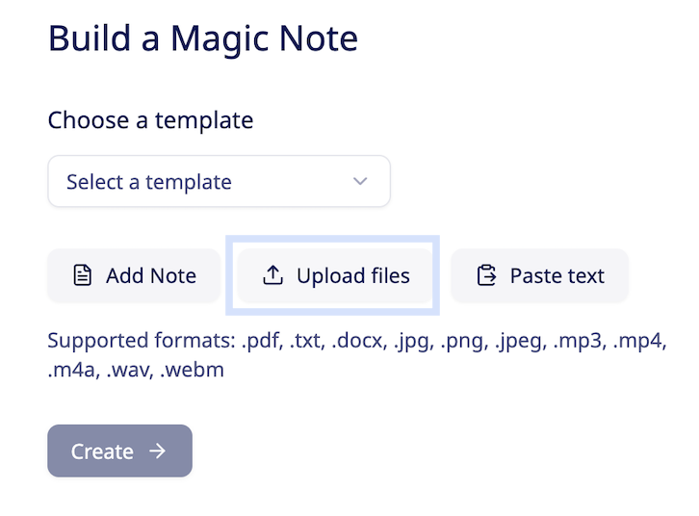
Task: Click the 'Add Note' label text
Action: (x=151, y=276)
